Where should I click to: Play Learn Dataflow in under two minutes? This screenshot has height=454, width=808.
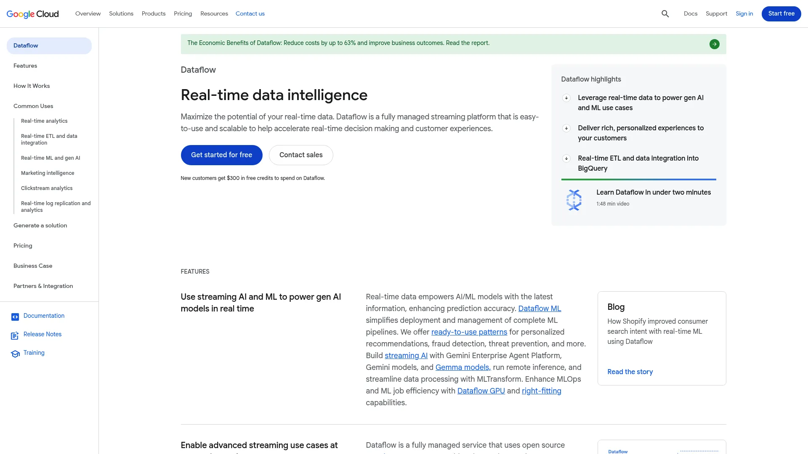pyautogui.click(x=654, y=193)
